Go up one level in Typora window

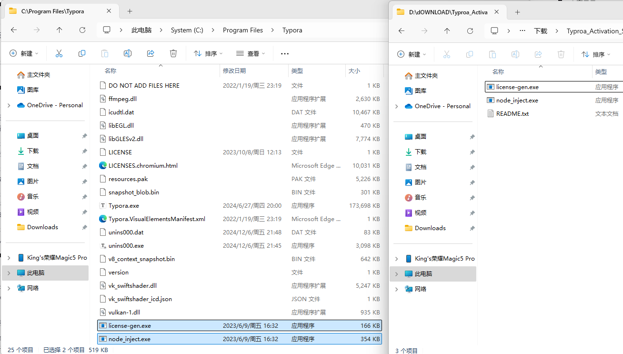[59, 30]
